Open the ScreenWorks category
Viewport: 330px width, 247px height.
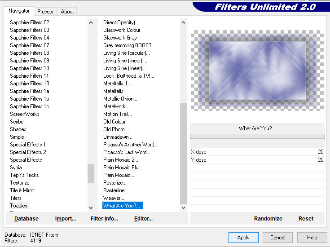[x=25, y=114]
